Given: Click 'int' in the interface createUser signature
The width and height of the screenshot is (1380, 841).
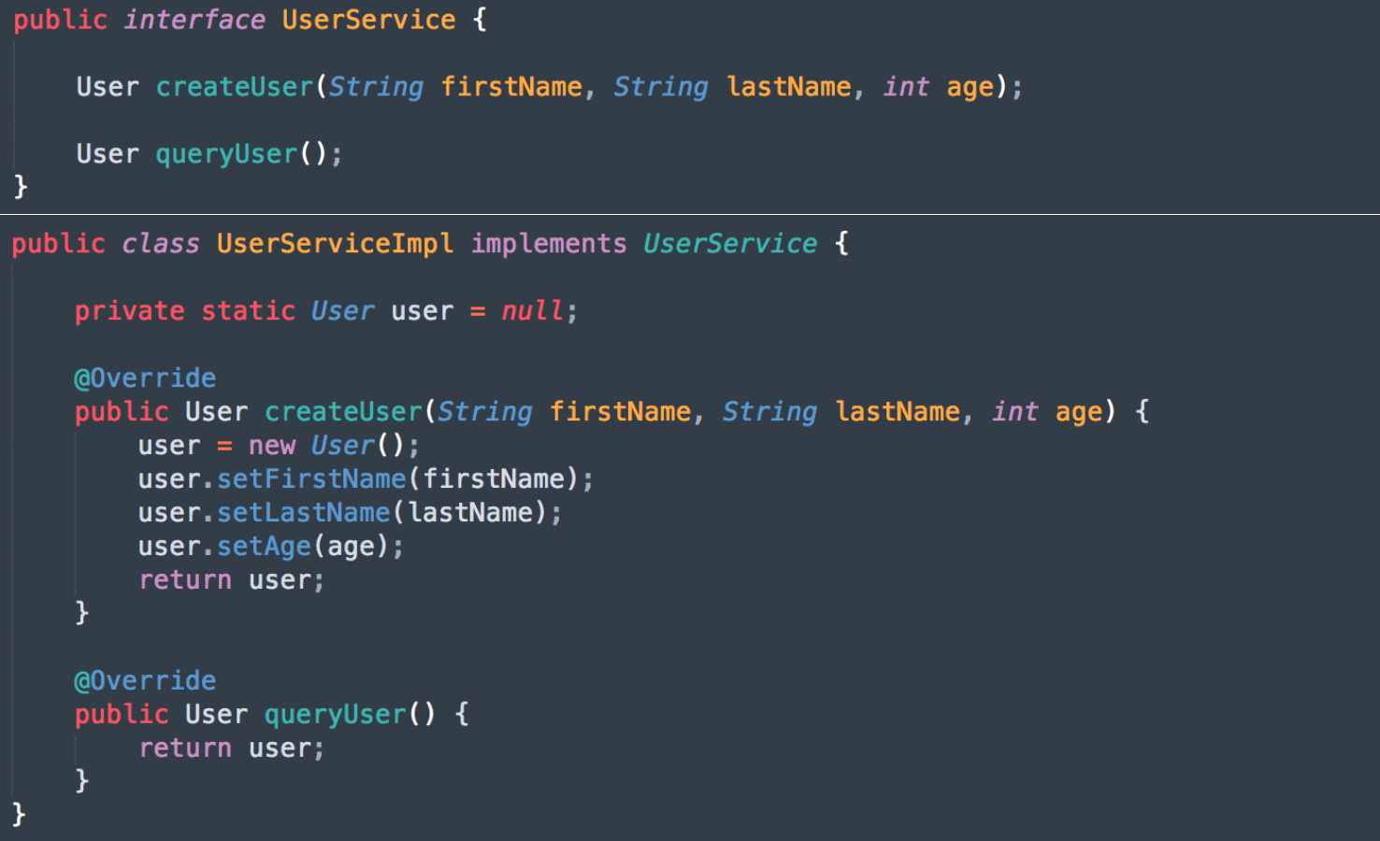Looking at the screenshot, I should coord(906,87).
